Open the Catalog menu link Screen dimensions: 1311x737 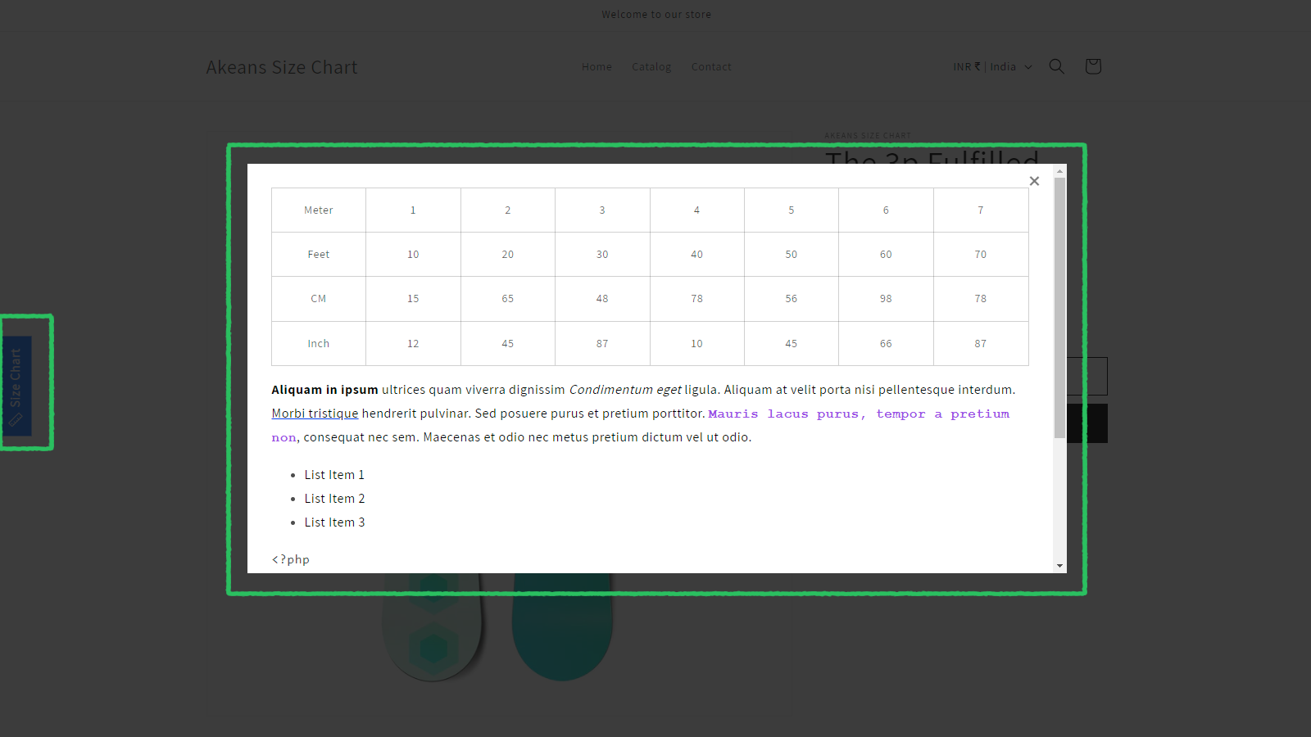click(x=651, y=66)
